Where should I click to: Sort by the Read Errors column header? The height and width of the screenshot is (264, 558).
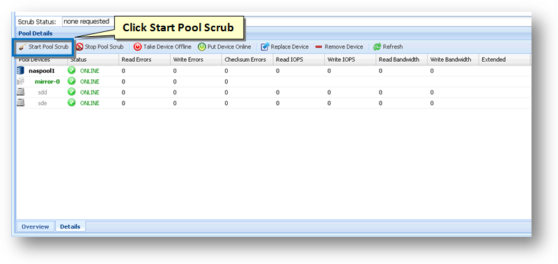coord(144,60)
